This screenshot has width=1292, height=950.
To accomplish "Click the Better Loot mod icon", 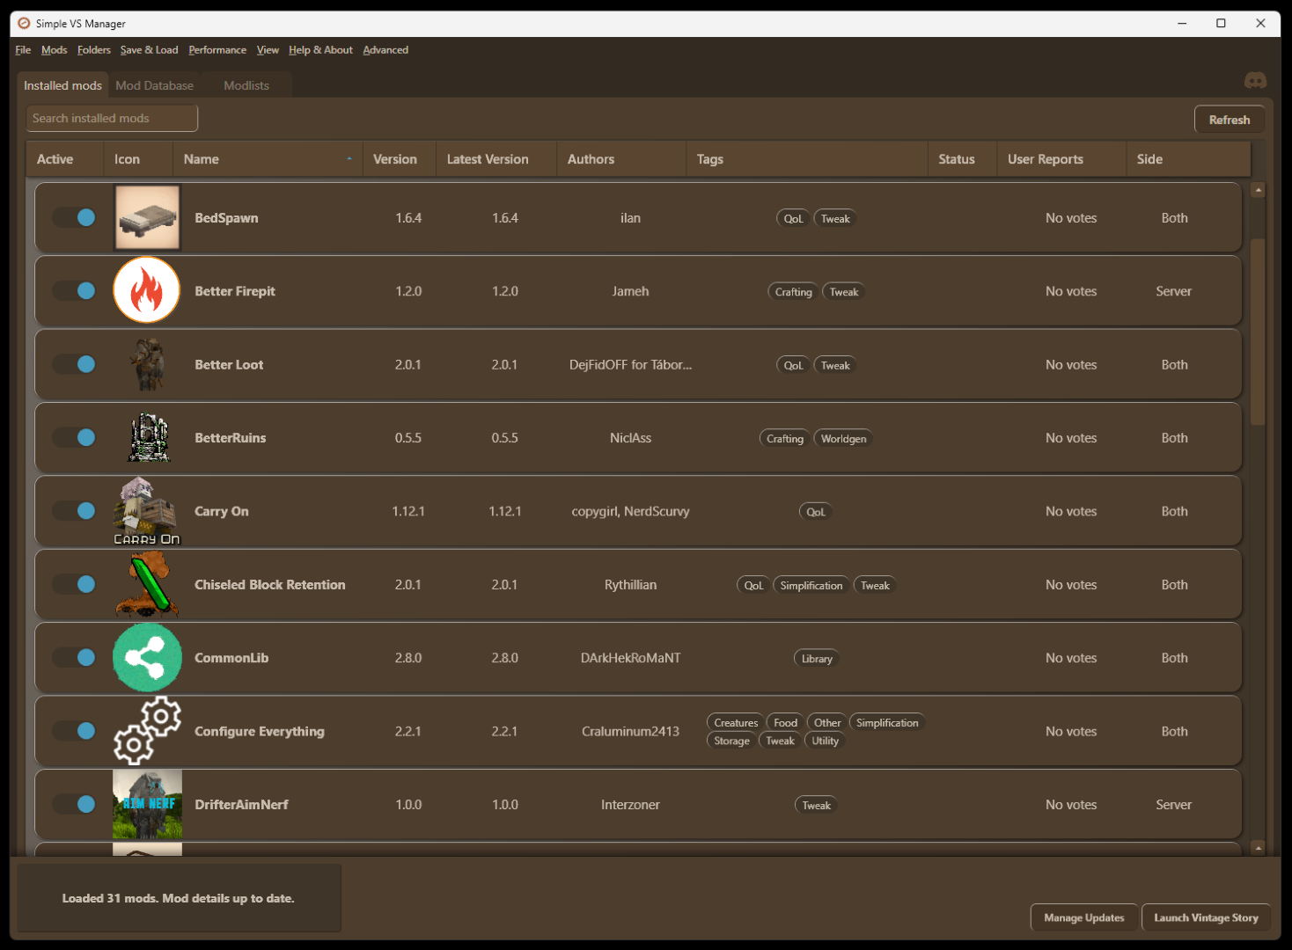I will click(147, 364).
